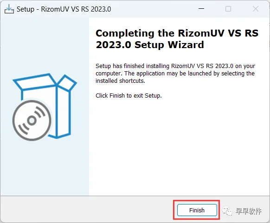The width and height of the screenshot is (270, 223).
Task: Minimize the RizomUV Setup window
Action: (x=201, y=9)
